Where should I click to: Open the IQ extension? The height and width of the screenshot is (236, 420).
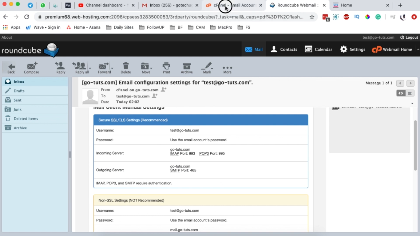pos(357,17)
